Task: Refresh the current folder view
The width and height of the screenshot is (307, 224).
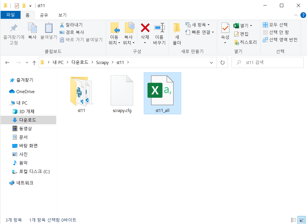Action: pos(222,62)
